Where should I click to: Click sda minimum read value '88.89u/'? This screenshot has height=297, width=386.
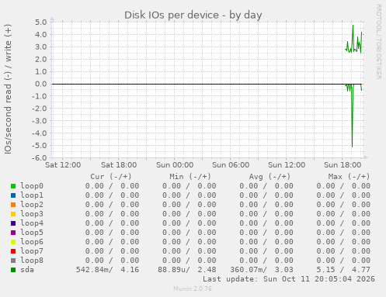[174, 270]
